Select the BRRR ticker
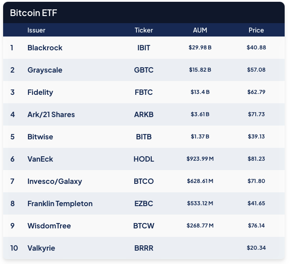The width and height of the screenshot is (290, 264). point(144,248)
